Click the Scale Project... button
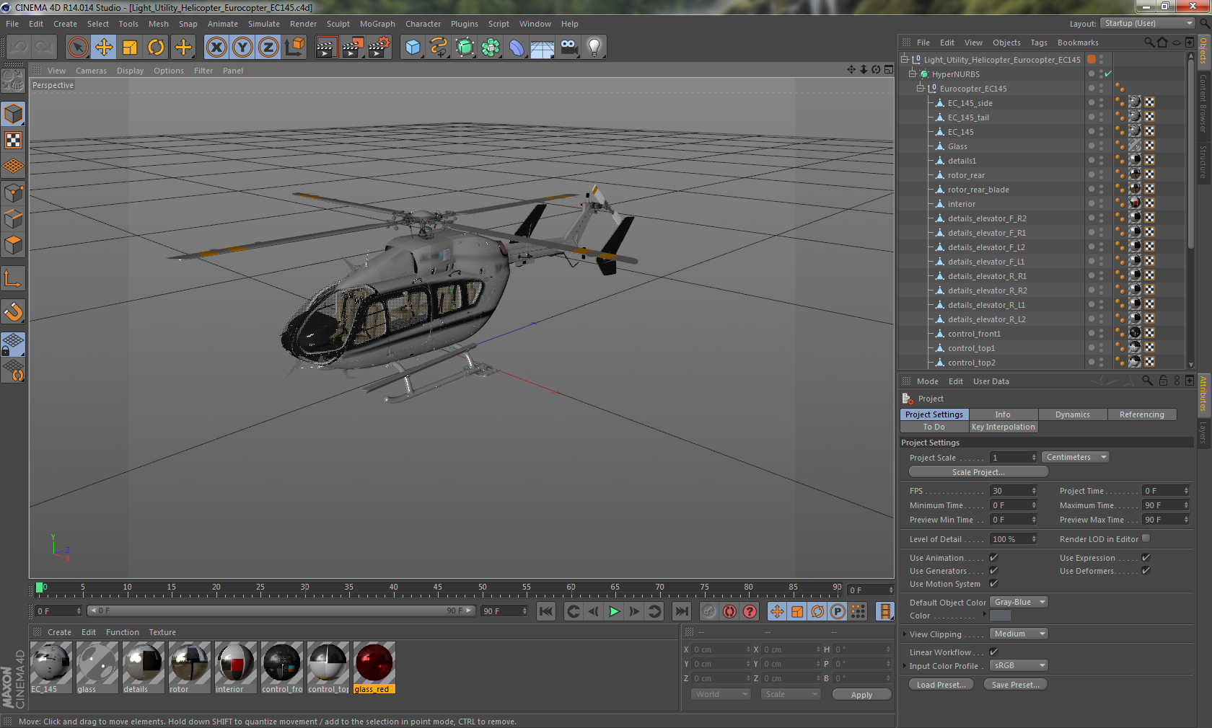The width and height of the screenshot is (1212, 728). [x=978, y=471]
